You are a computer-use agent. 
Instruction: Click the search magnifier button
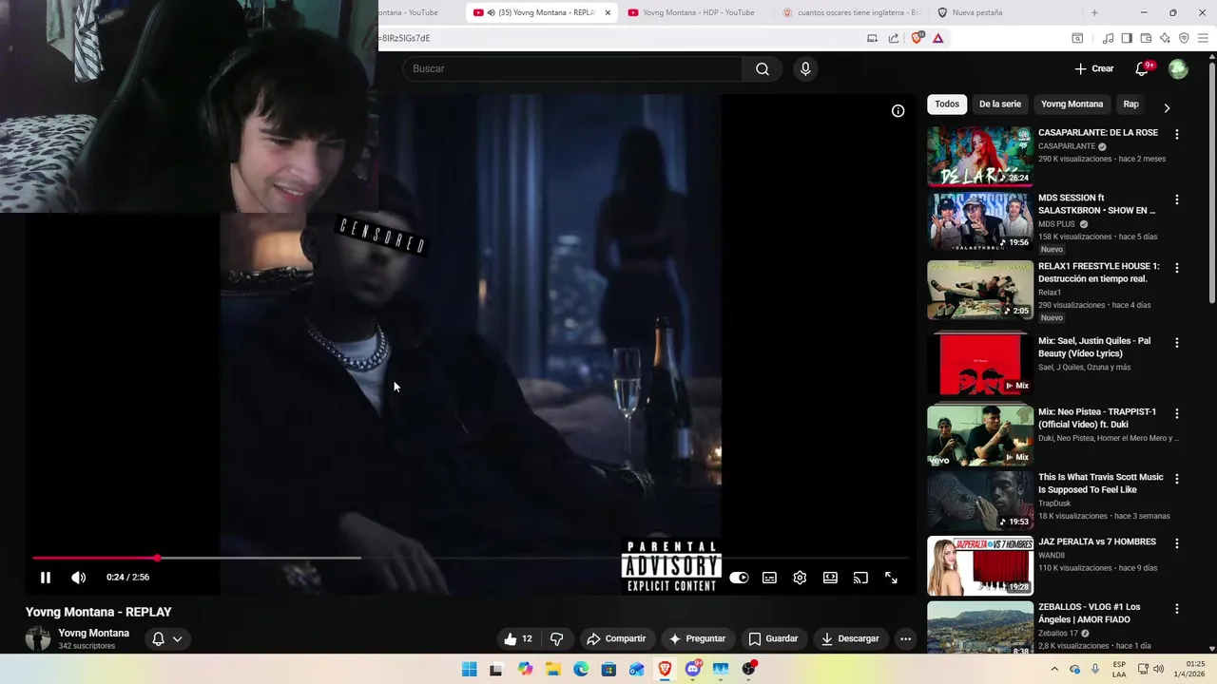point(763,68)
